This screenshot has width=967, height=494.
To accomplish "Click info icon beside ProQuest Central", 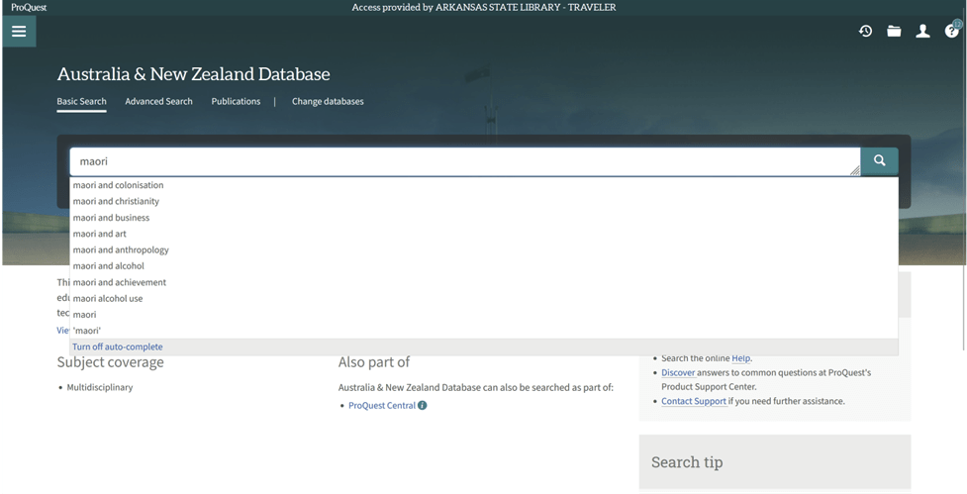I will [x=423, y=406].
